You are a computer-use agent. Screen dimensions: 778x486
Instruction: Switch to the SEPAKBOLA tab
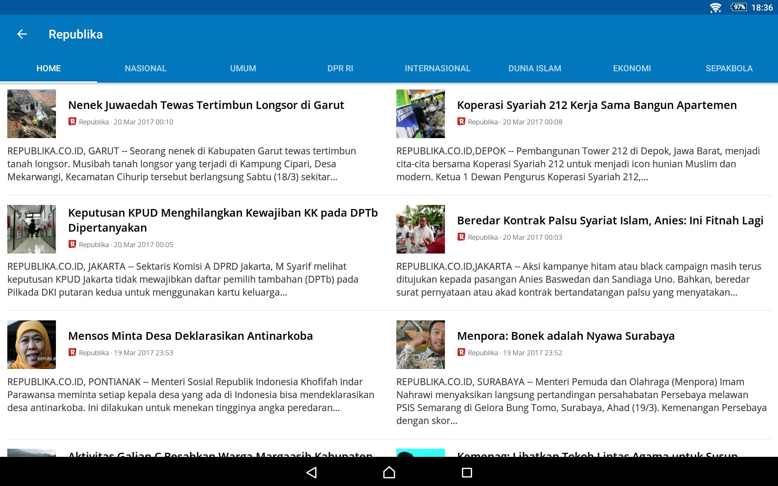pyautogui.click(x=729, y=68)
